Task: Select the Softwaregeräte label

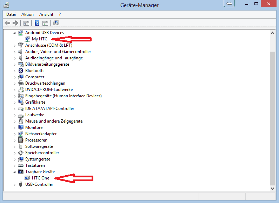Action: pos(39,146)
